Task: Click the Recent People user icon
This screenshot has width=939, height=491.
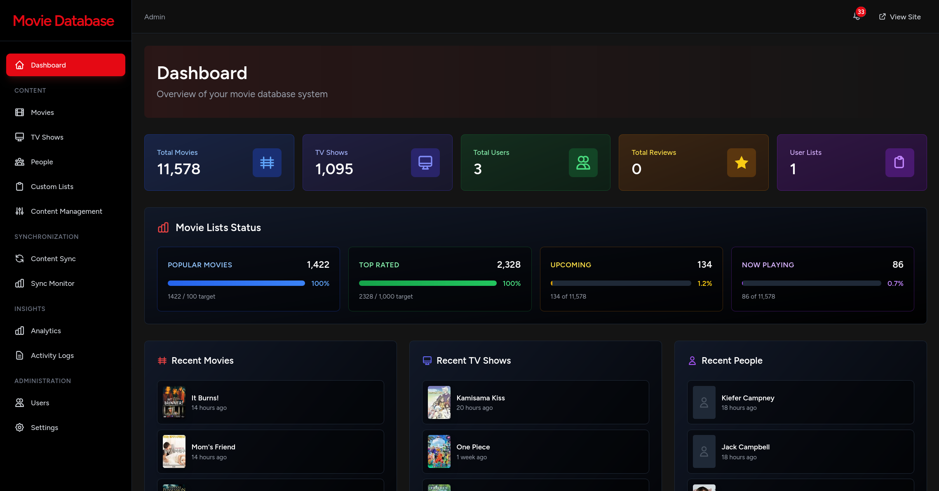Action: tap(692, 361)
